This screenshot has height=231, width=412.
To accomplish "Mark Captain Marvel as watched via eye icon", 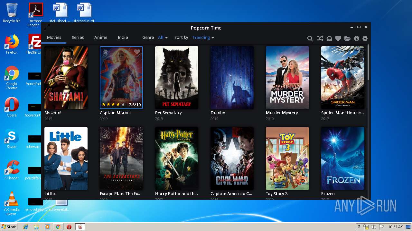I will pyautogui.click(x=105, y=52).
